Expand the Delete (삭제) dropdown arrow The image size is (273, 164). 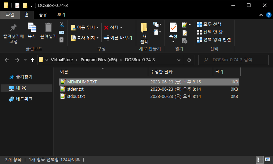coord(121,27)
